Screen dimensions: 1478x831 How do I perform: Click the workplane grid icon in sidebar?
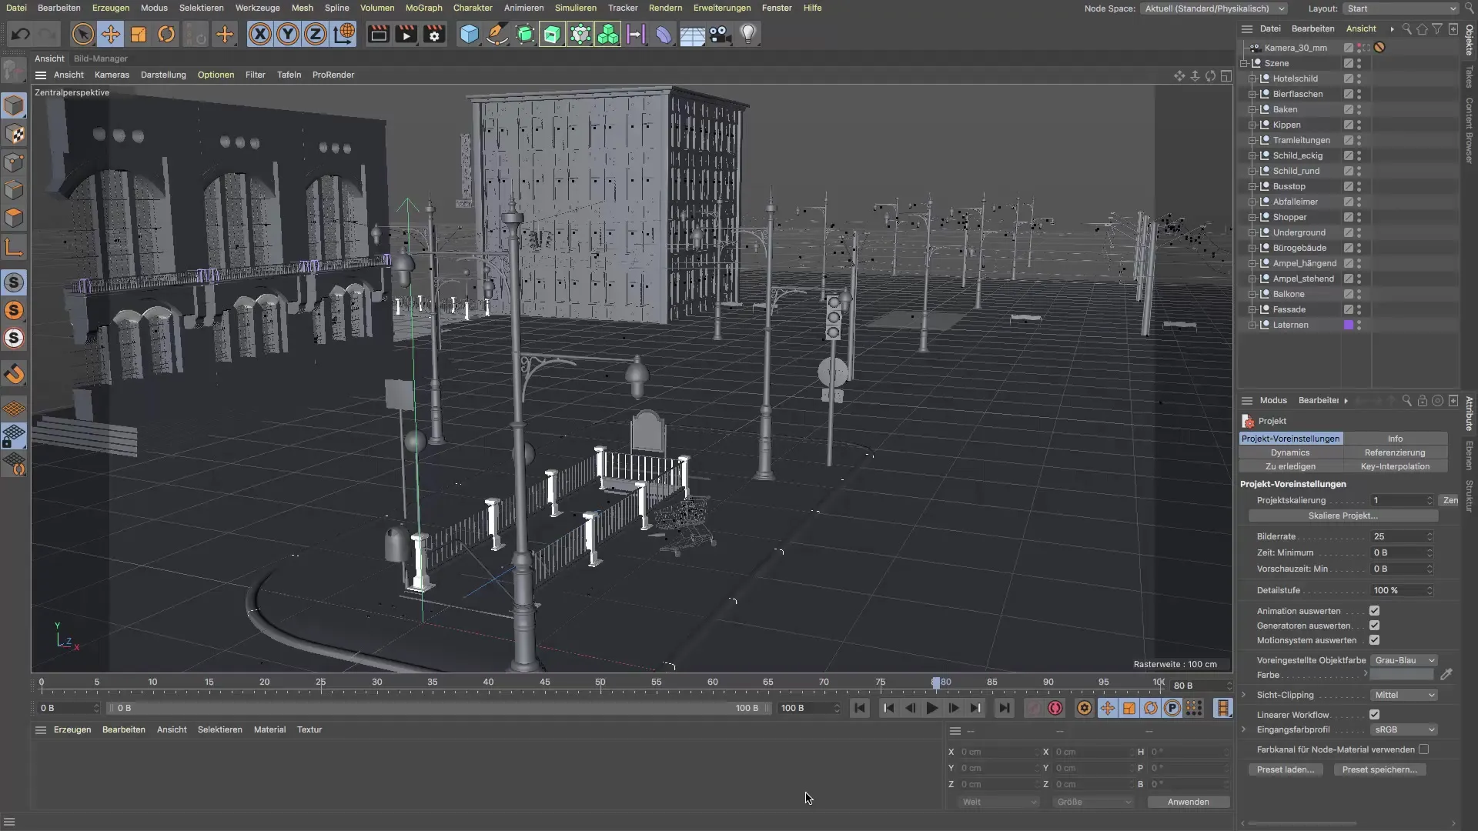14,408
